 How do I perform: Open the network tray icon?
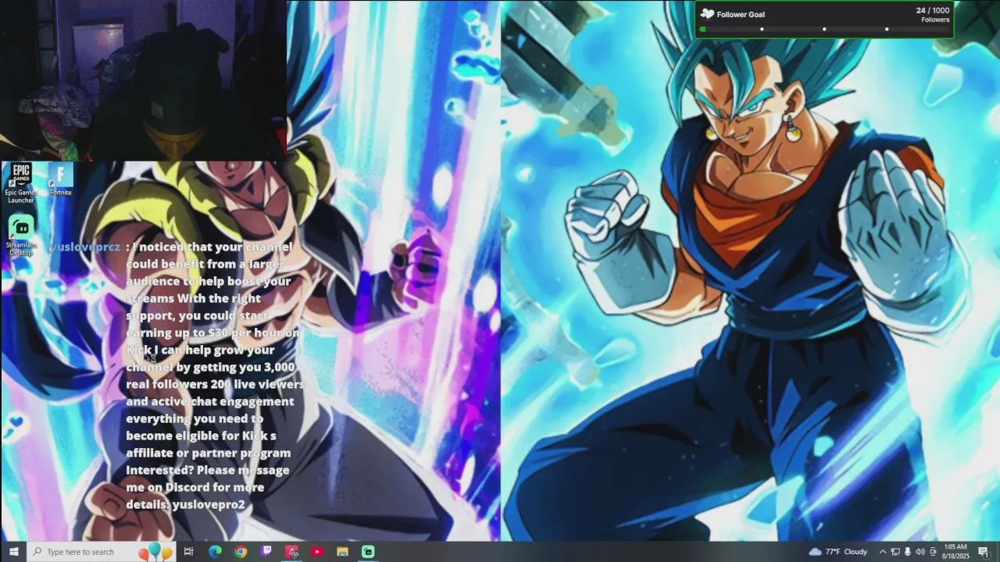(x=895, y=552)
